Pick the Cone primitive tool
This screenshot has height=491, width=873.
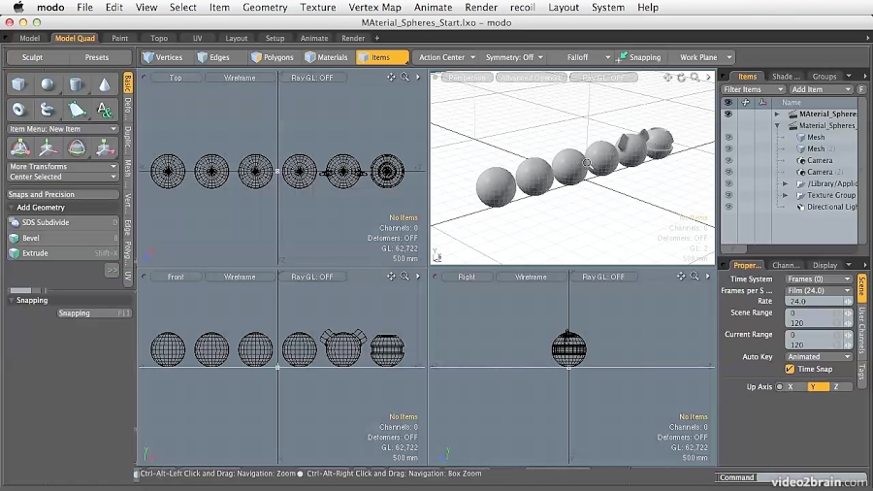[x=105, y=85]
